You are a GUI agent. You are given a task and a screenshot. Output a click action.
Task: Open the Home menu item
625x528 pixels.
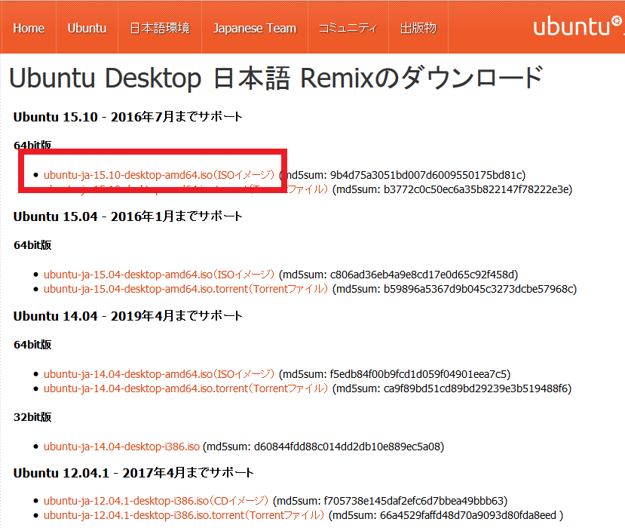[x=29, y=28]
